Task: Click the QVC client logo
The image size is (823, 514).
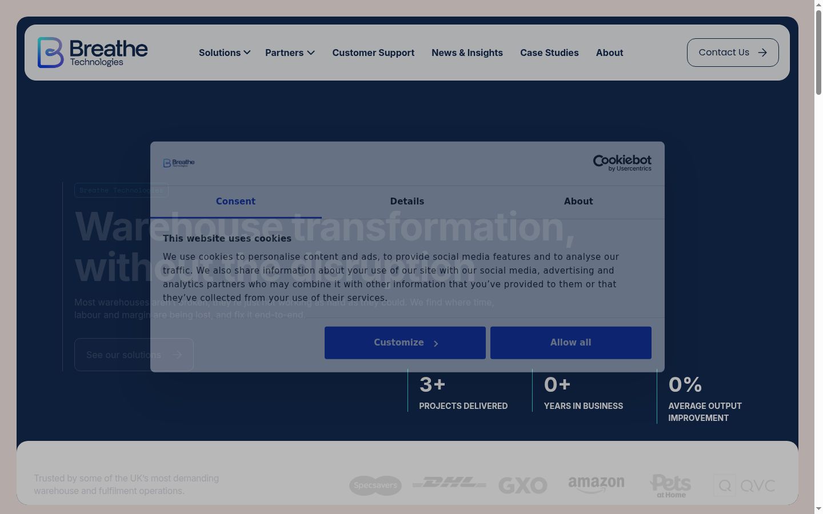Action: point(744,485)
